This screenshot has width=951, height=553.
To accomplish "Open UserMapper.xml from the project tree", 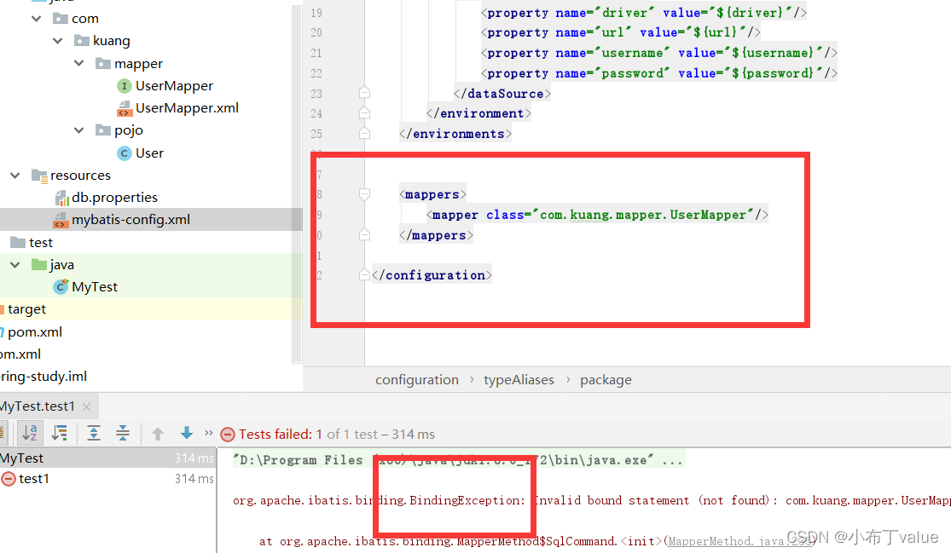I will [188, 108].
